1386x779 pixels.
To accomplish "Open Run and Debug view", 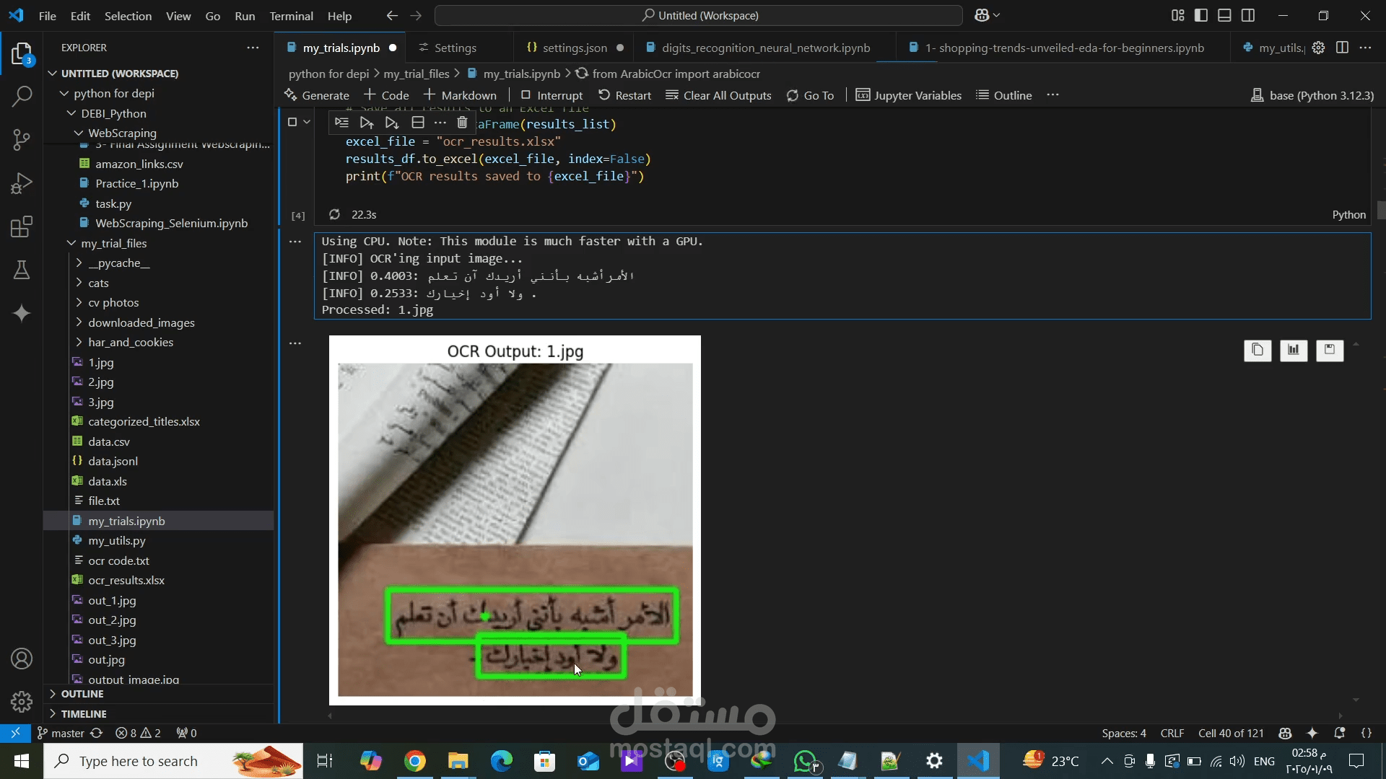I will (22, 183).
